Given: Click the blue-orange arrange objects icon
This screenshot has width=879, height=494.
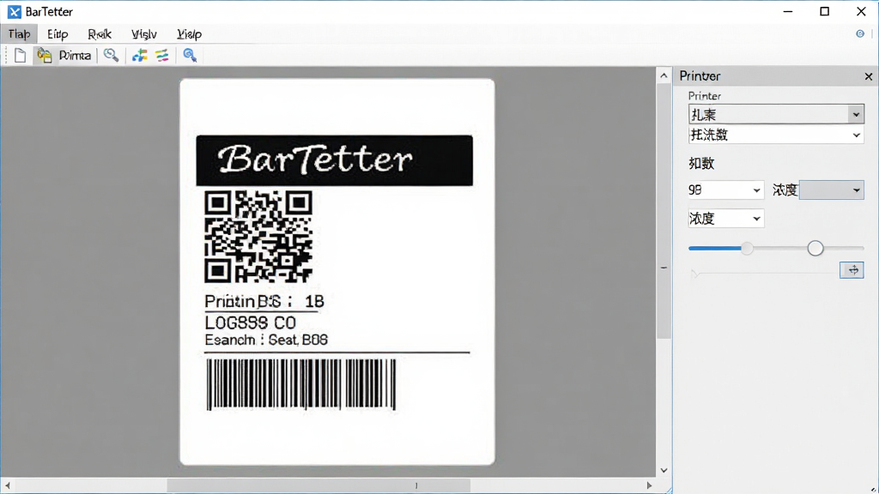Looking at the screenshot, I should point(140,56).
